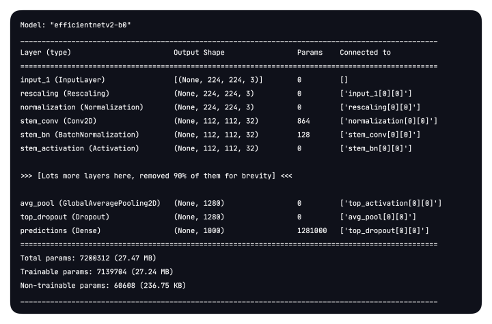Screen dimensions: 492x324
Task: Select "stem_conv (Conv2D)" layer name
Action: click(x=58, y=121)
